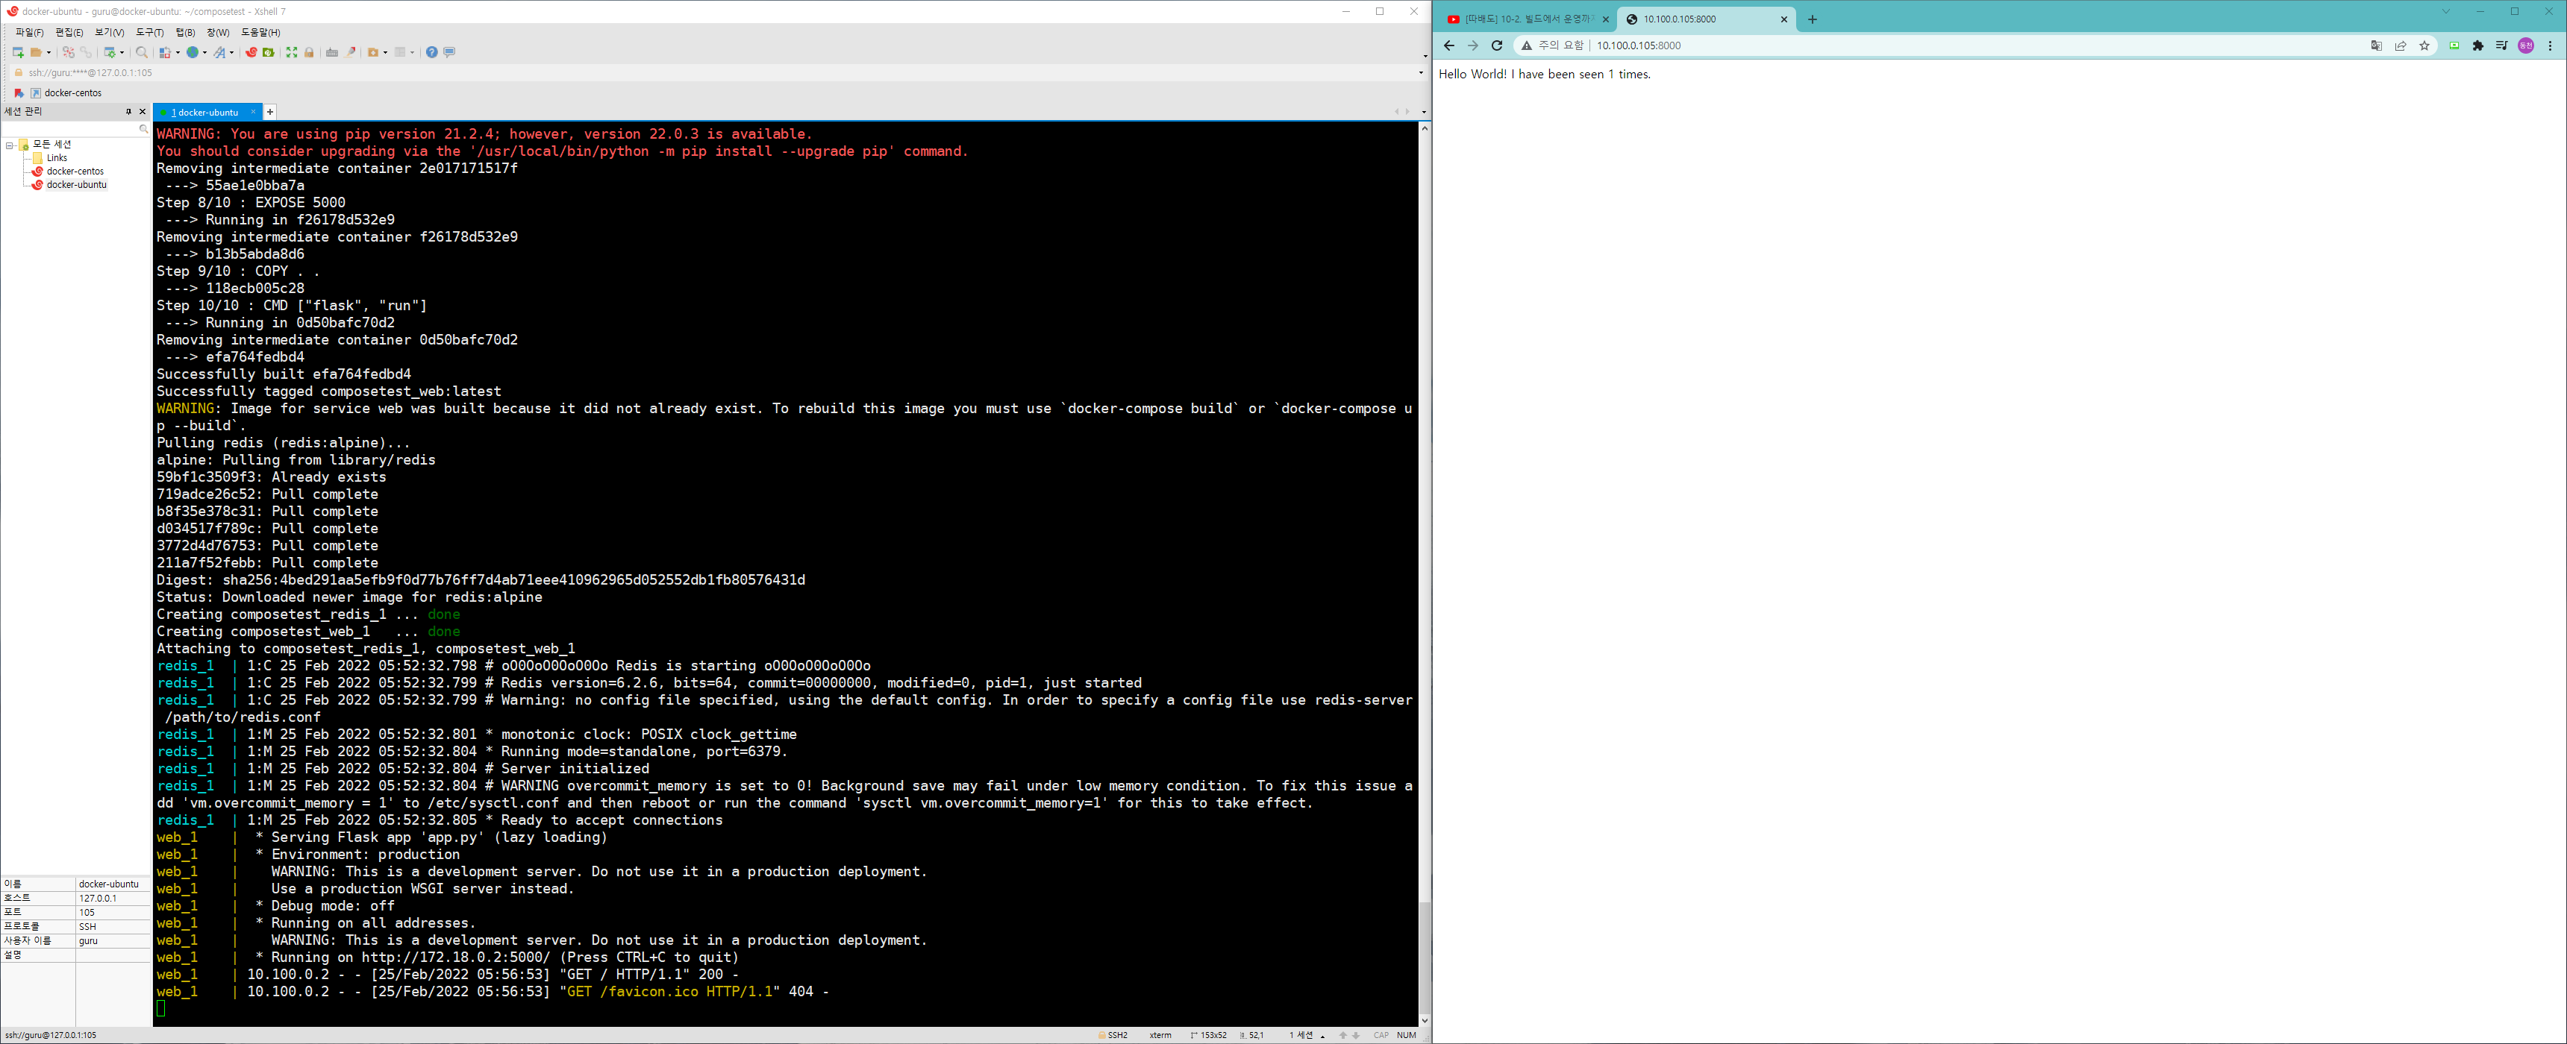This screenshot has height=1044, width=2567.
Task: Close the docker-ubuntu terminal tab
Action: (x=253, y=112)
